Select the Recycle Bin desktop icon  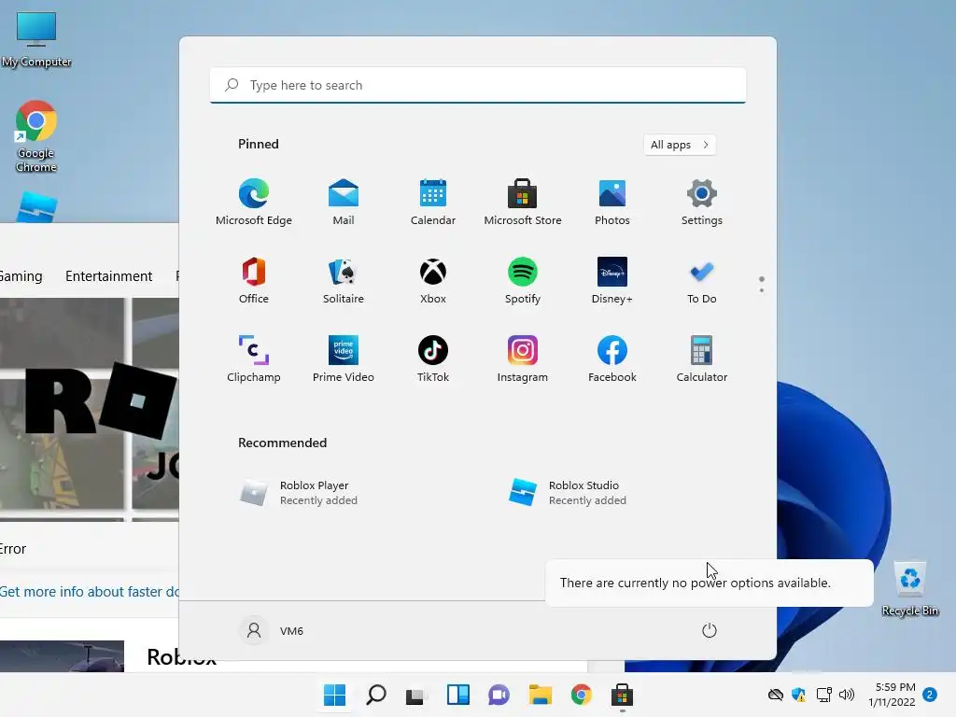coord(910,589)
